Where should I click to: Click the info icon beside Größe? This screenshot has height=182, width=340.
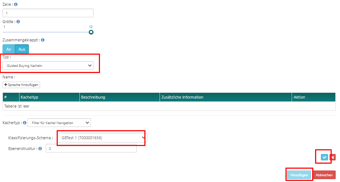(x=18, y=22)
